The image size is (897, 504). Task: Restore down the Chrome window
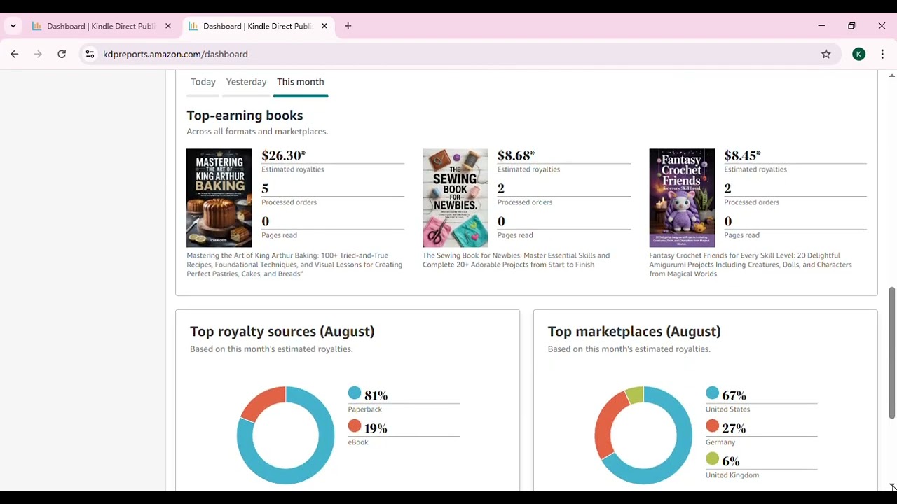pyautogui.click(x=851, y=26)
